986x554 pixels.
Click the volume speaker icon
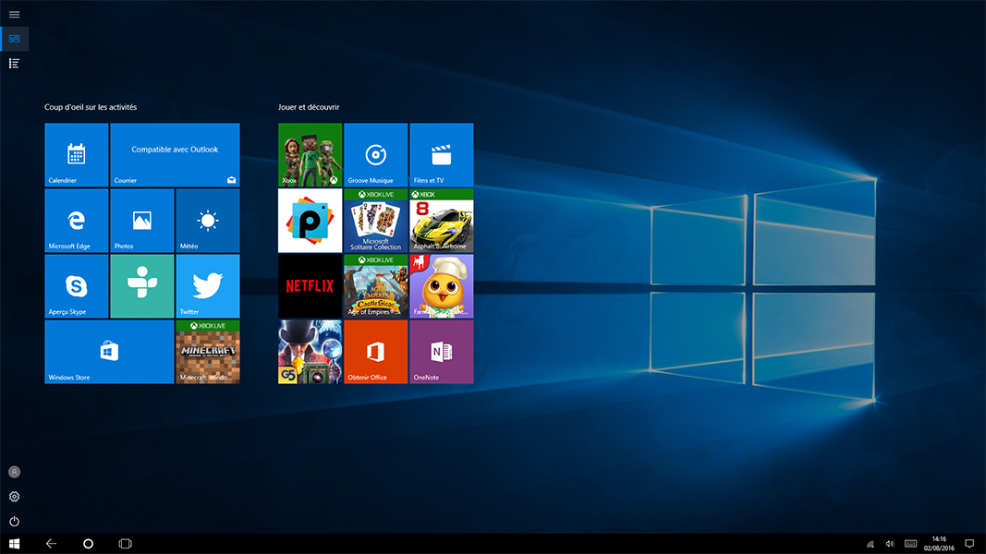[x=890, y=544]
